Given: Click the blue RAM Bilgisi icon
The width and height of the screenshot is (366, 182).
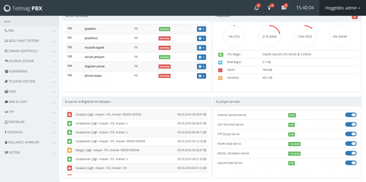Looking at the screenshot, I should click(x=221, y=62).
